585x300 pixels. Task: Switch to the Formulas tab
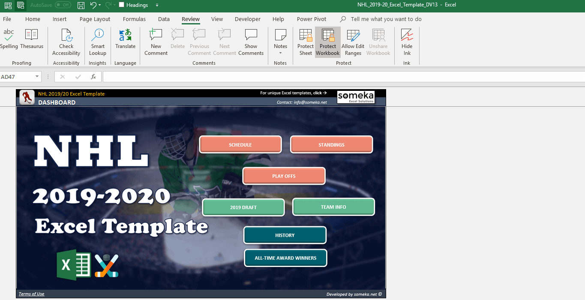134,19
